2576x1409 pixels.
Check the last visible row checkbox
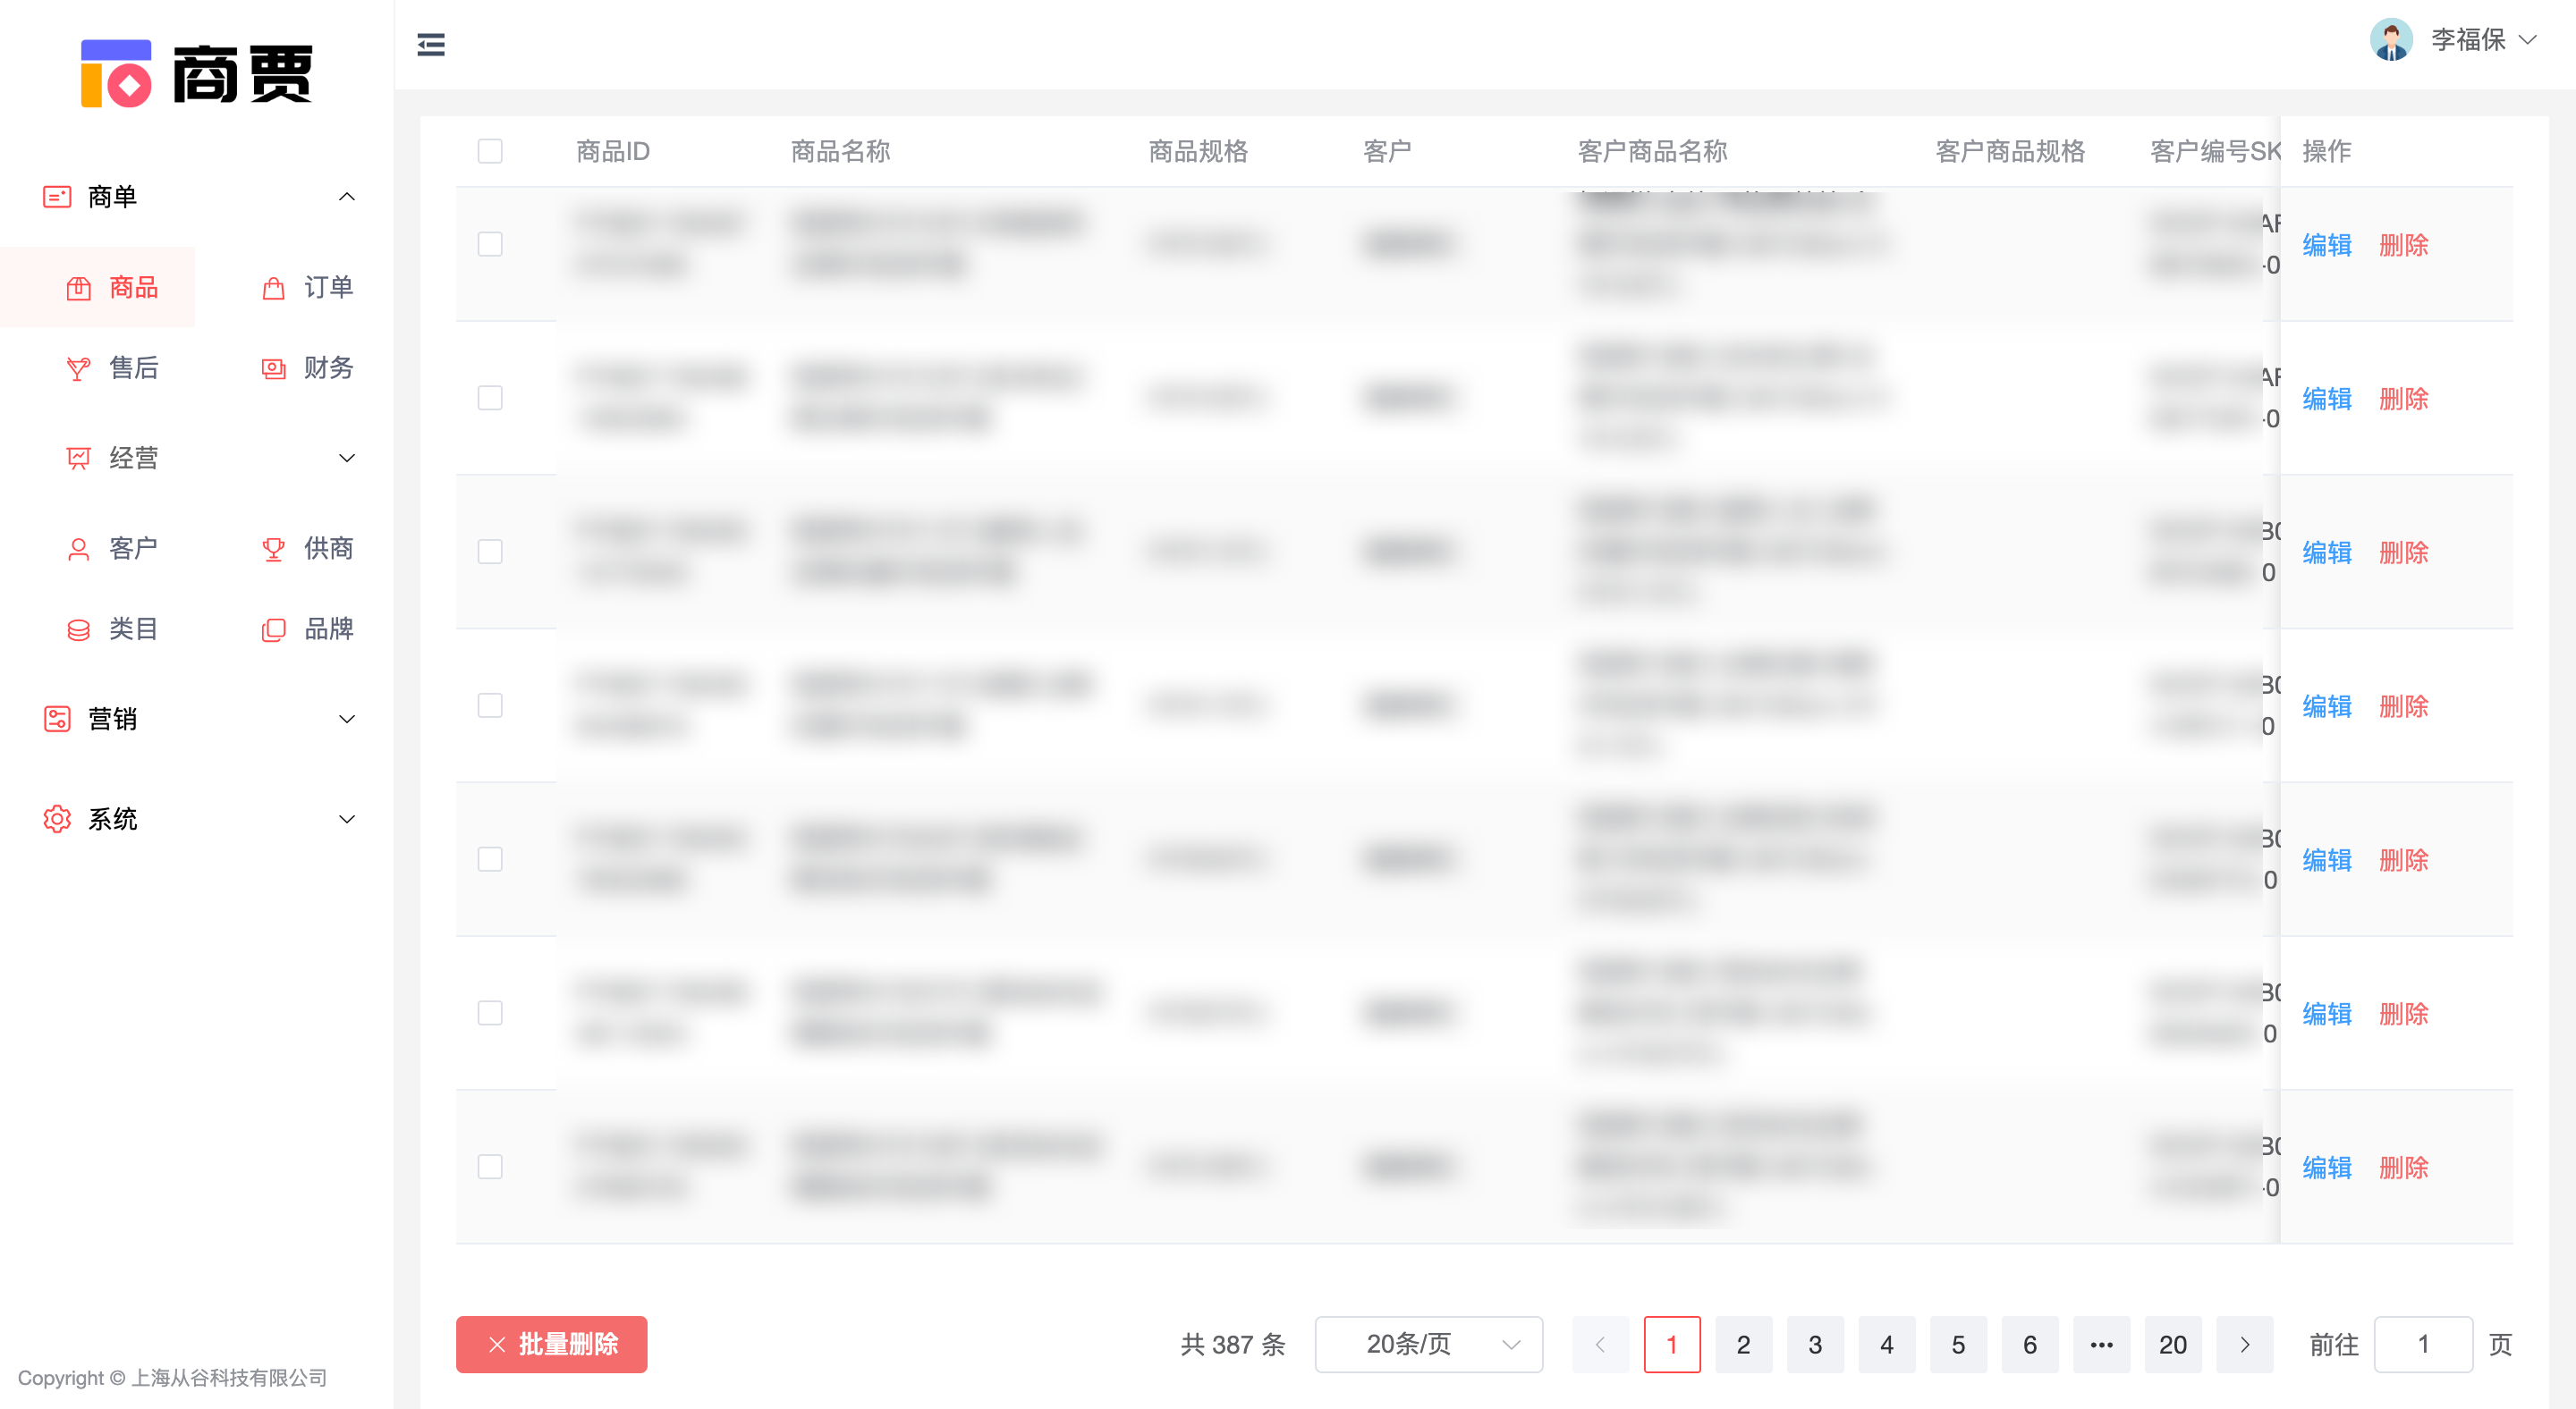(x=490, y=1166)
